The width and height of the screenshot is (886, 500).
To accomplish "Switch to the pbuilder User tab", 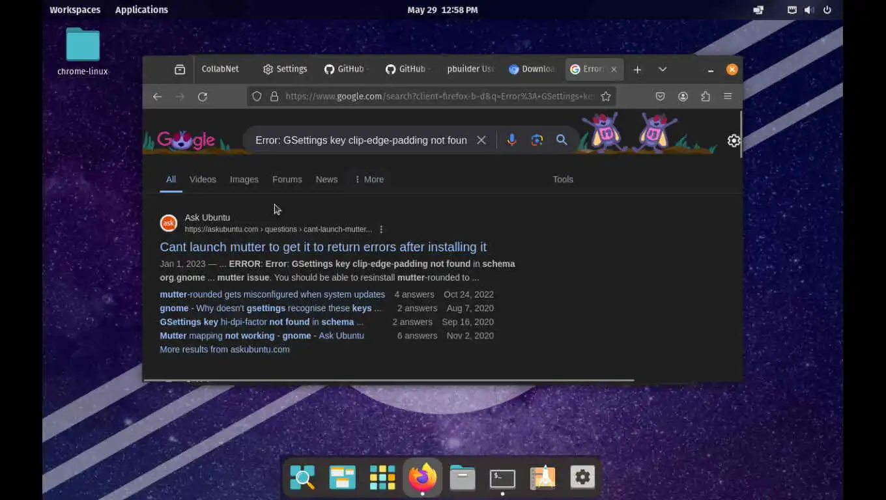I will (470, 69).
